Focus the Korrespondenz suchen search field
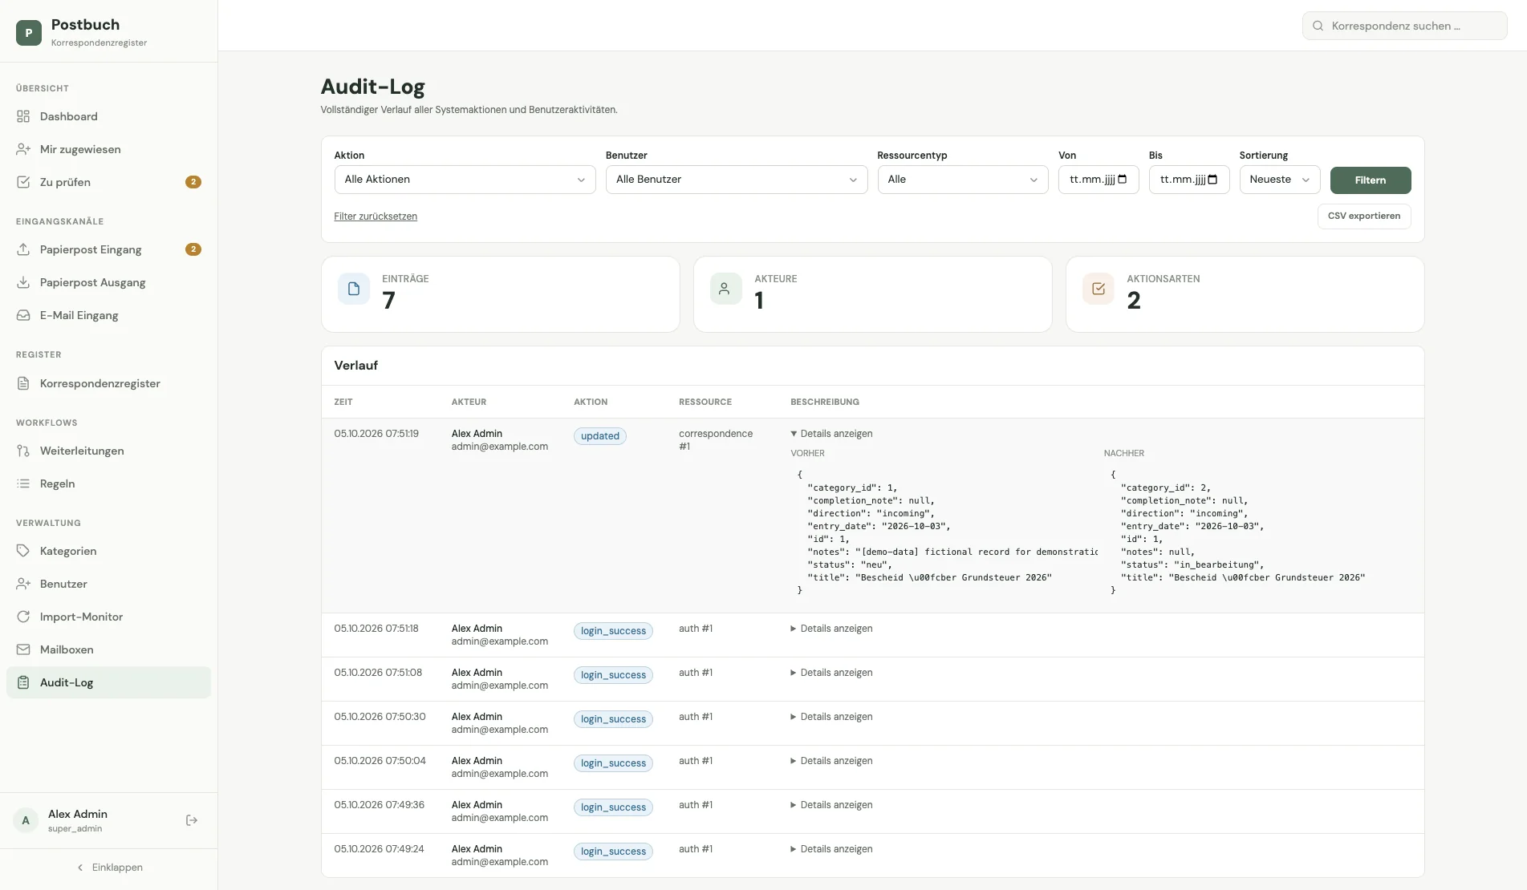Viewport: 1527px width, 890px height. [1404, 26]
